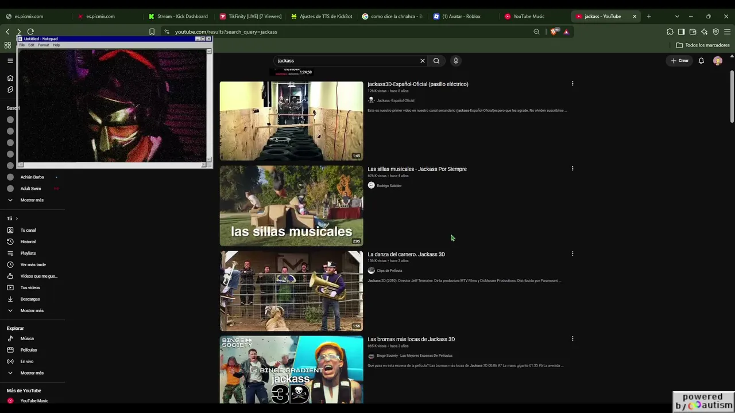Viewport: 735px width, 413px height.
Task: Open the File menu in Notepad
Action: coord(22,45)
